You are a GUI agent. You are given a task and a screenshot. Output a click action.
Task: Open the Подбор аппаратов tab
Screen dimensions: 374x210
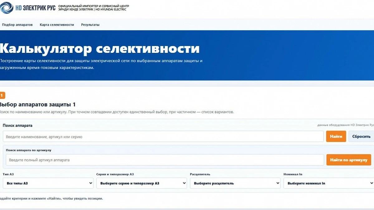(17, 25)
